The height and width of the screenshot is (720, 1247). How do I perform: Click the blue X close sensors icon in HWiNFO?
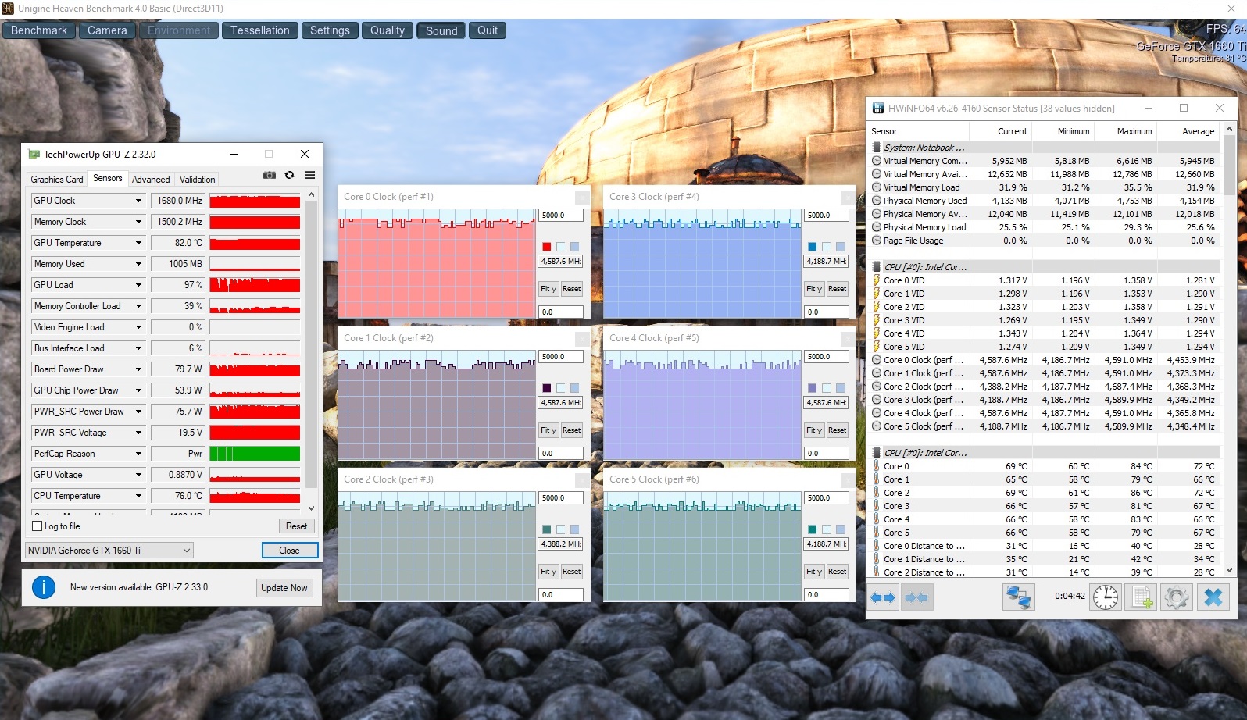coord(1213,597)
